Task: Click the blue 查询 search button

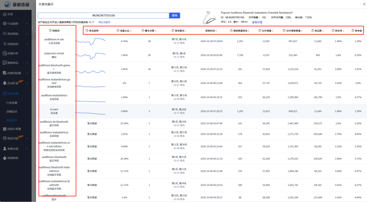Action: 175,15
